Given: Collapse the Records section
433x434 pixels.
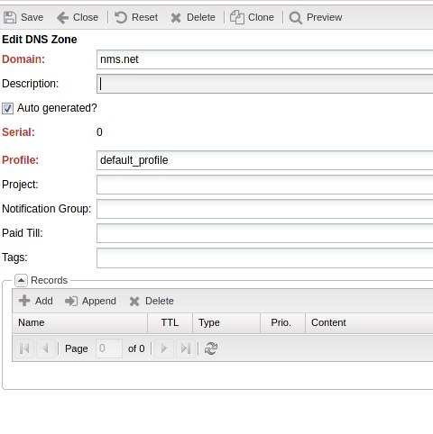Looking at the screenshot, I should point(21,281).
